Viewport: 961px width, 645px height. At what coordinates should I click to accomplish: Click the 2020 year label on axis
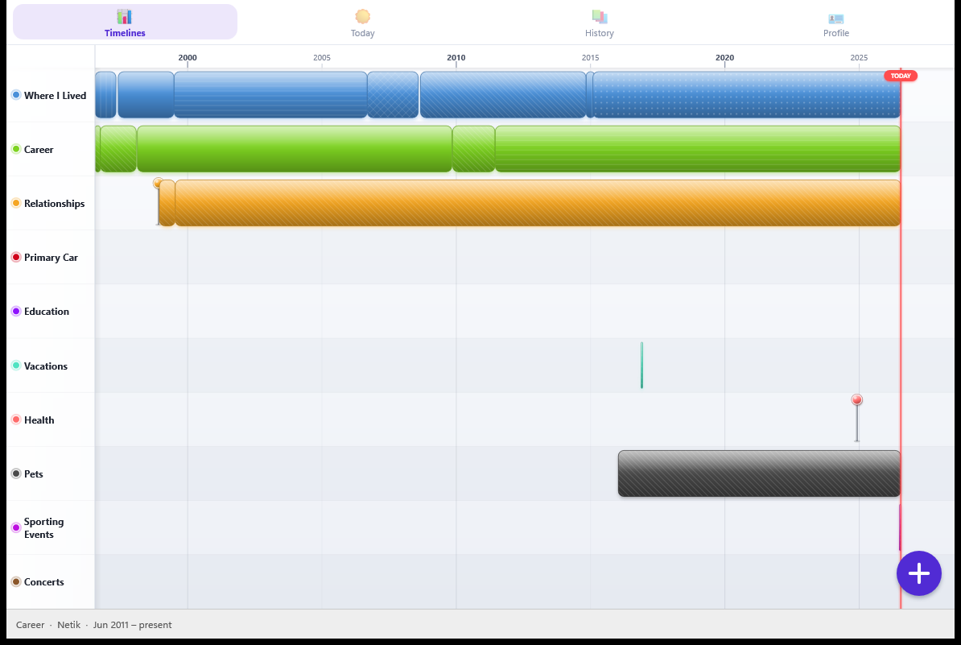[x=724, y=58]
